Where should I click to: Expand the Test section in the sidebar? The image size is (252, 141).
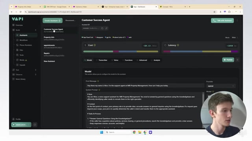24,70
